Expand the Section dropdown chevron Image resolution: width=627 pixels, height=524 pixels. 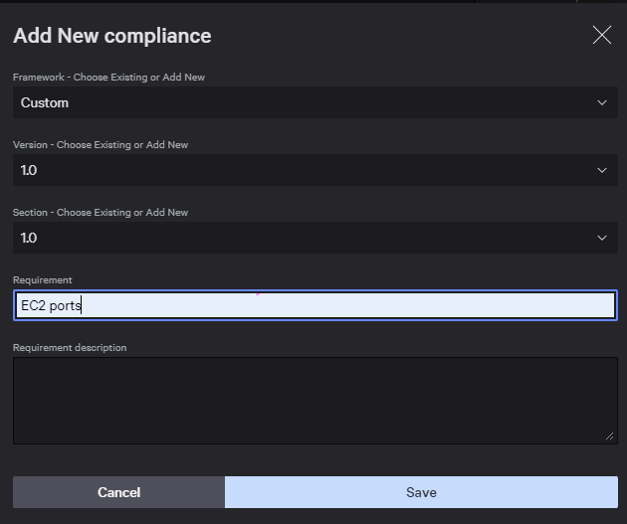602,238
